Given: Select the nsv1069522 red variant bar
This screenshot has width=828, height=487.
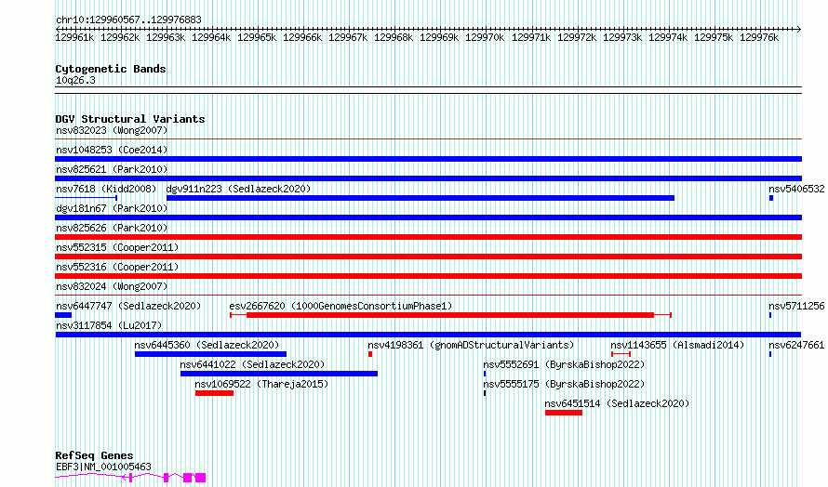Looking at the screenshot, I should click(x=214, y=393).
